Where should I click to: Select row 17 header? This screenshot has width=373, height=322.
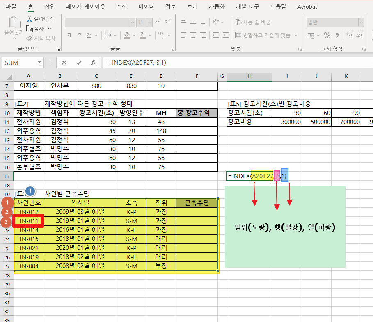(x=7, y=177)
